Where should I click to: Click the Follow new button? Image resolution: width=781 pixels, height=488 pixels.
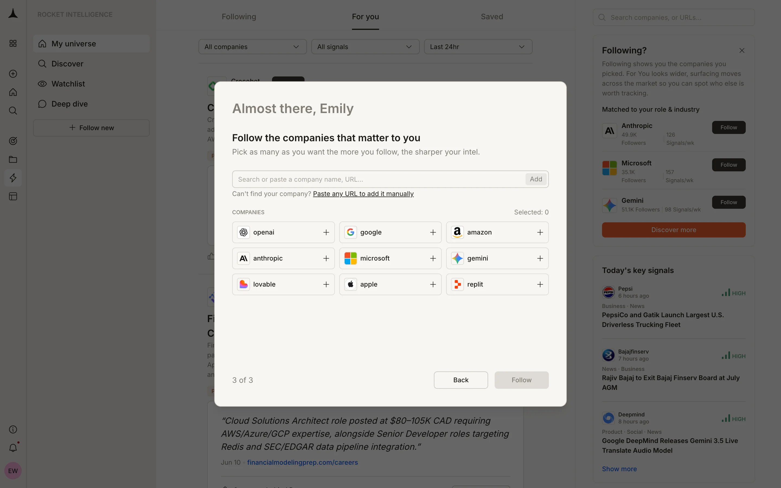(91, 128)
